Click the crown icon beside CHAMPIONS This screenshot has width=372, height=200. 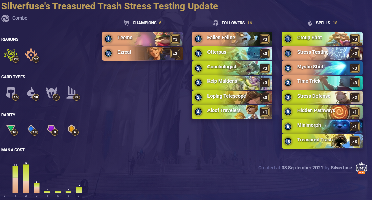click(x=127, y=23)
